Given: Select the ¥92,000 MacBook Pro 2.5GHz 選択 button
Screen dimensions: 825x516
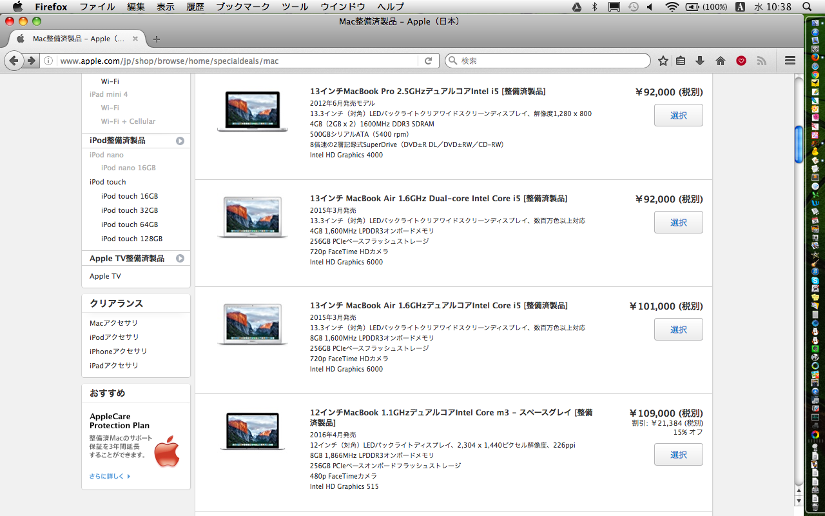Looking at the screenshot, I should [x=679, y=115].
